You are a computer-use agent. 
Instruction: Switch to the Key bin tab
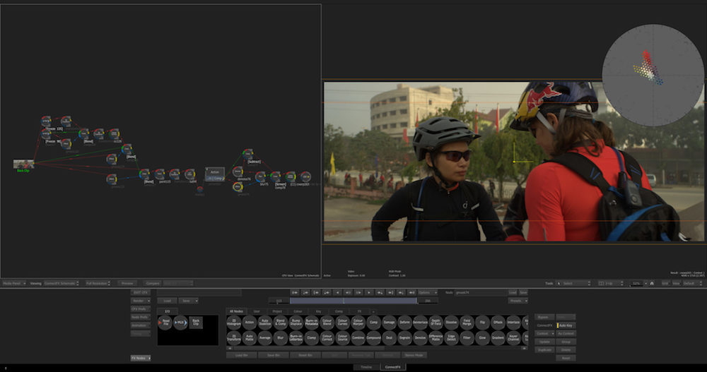[318, 311]
